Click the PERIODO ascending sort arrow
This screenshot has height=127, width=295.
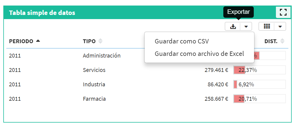coord(38,41)
